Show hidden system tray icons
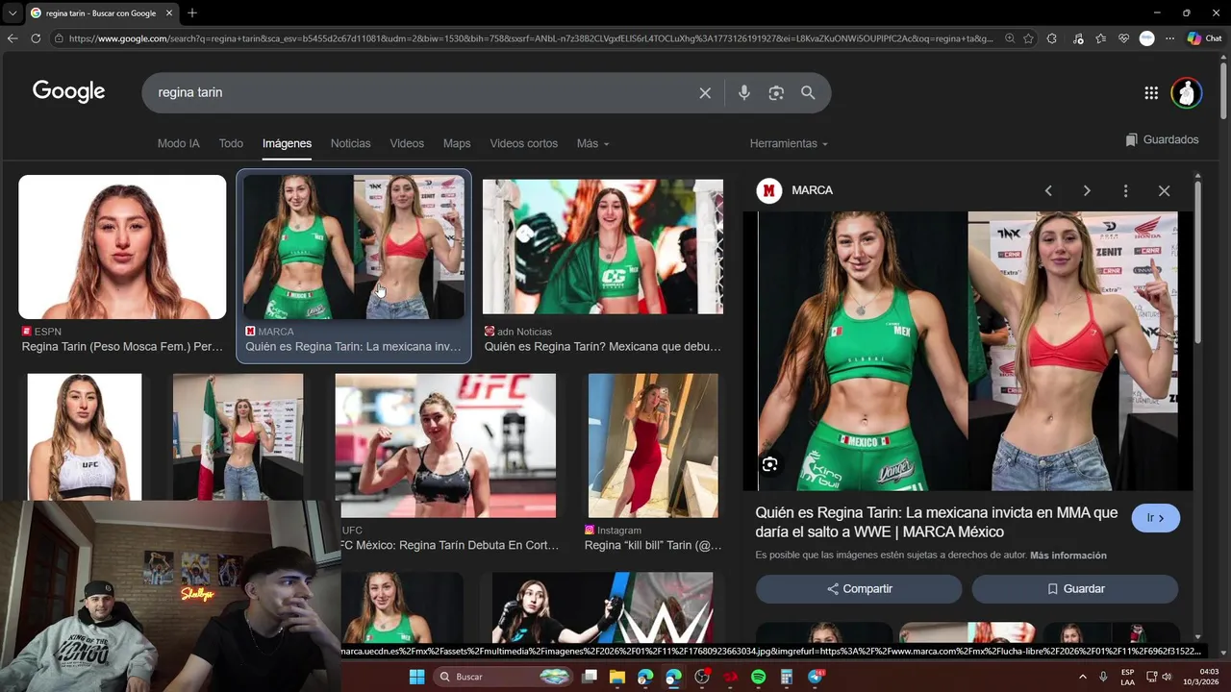Screen dimensions: 1231x692 click(1083, 677)
